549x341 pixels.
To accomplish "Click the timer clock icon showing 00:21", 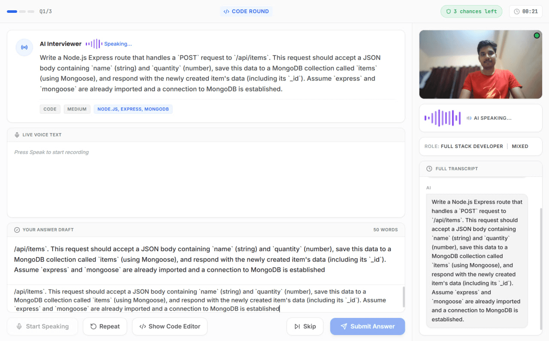I will (x=517, y=12).
